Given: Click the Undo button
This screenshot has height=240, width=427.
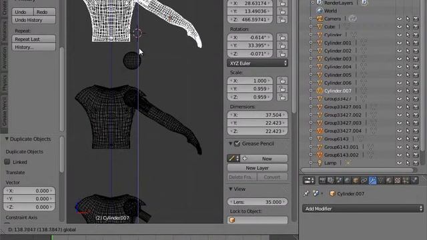Looking at the screenshot, I should [x=23, y=12].
